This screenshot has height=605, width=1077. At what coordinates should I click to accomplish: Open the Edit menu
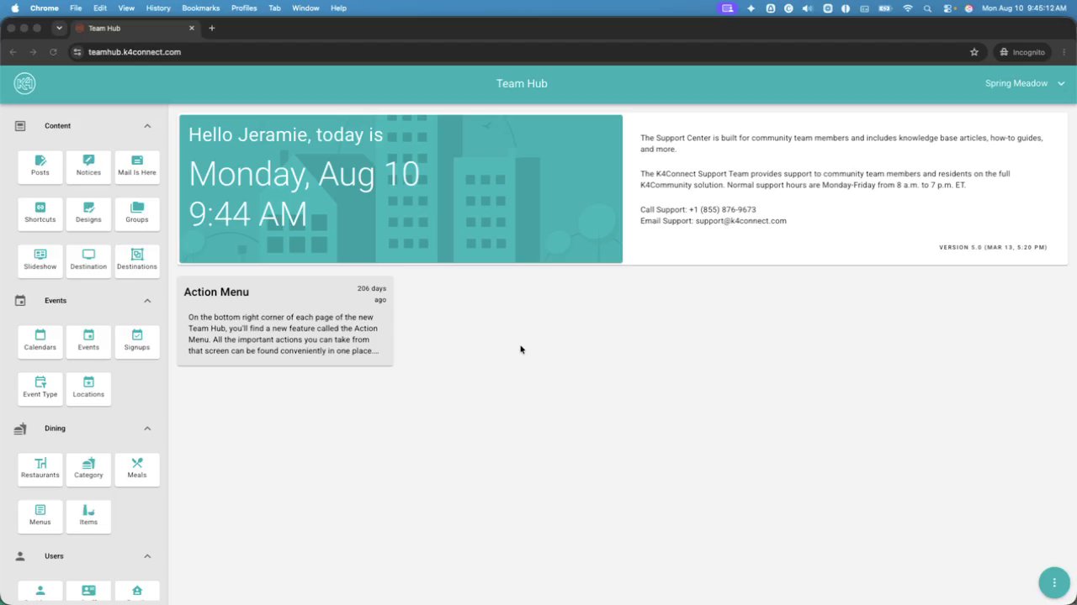pyautogui.click(x=100, y=8)
